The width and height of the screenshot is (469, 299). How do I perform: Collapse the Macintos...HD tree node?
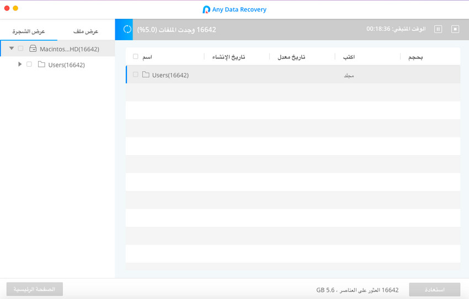[x=12, y=48]
